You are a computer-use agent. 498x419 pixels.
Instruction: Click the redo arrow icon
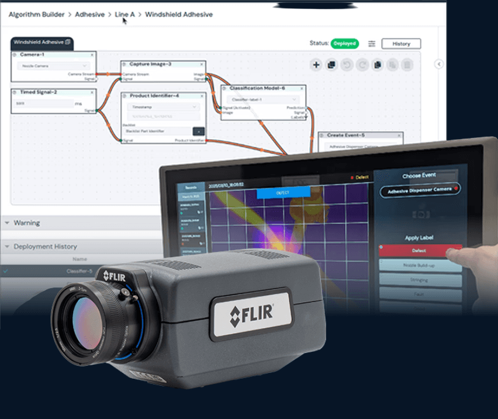click(x=362, y=65)
